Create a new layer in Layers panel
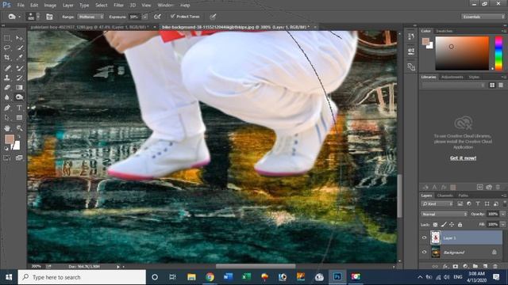Image resolution: width=508 pixels, height=285 pixels. (485, 266)
